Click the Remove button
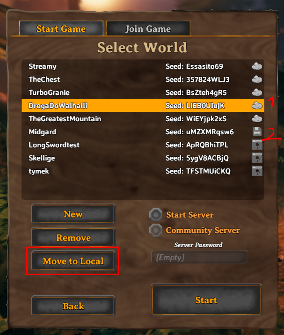This screenshot has width=284, height=335. pos(73,238)
